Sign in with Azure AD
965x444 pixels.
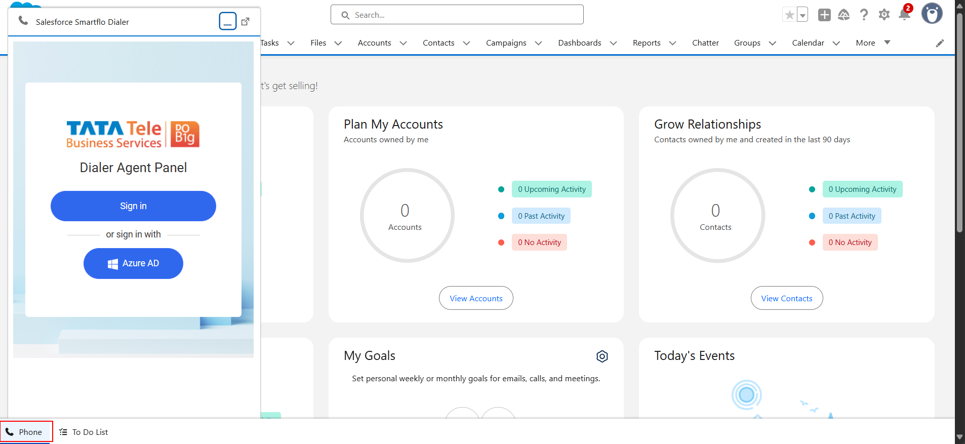(x=133, y=263)
